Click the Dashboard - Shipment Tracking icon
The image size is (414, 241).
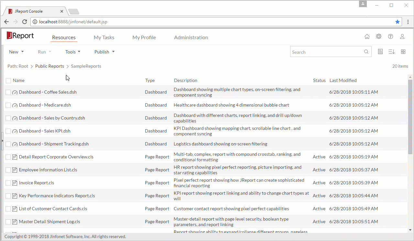tap(15, 144)
